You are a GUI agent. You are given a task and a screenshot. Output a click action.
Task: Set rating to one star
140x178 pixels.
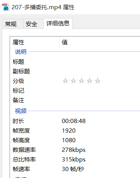pyautogui.click(x=65, y=81)
